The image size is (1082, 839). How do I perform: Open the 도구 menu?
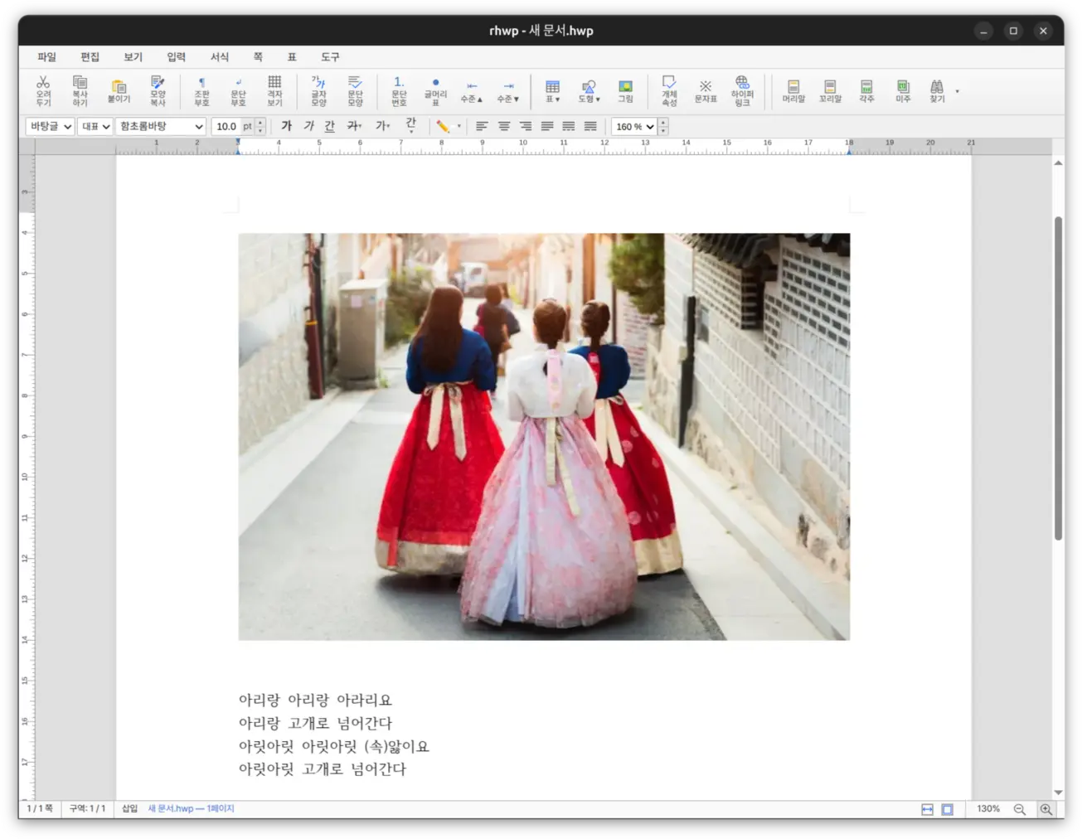329,56
